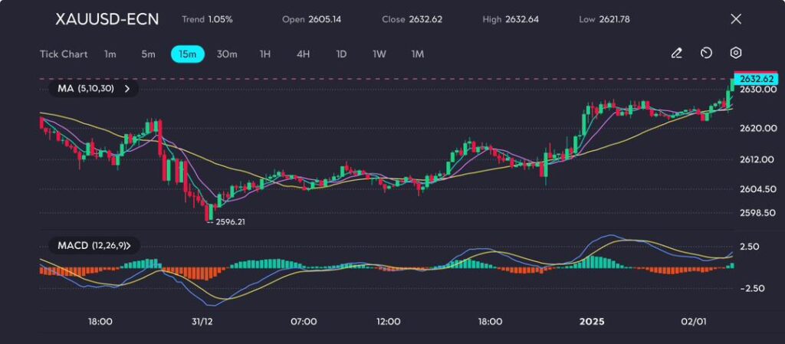Screen dimensions: 785x344
Task: Choose the 30m timeframe
Action: 227,54
